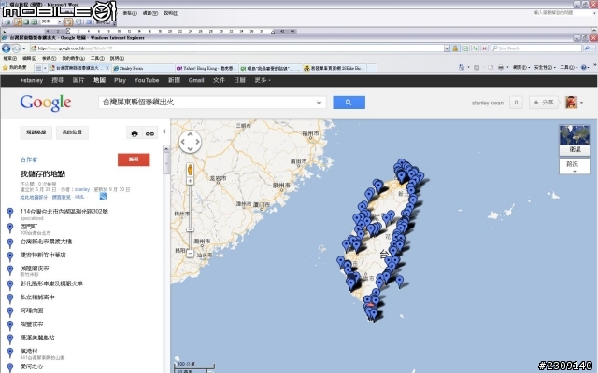Screen dimensions: 598x373
Task: Select 114台灣台北市 saved place entry
Action: click(x=64, y=212)
